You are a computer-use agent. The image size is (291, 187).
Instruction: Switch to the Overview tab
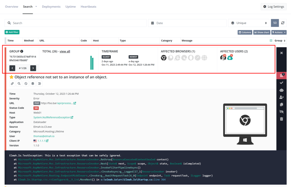point(11,6)
